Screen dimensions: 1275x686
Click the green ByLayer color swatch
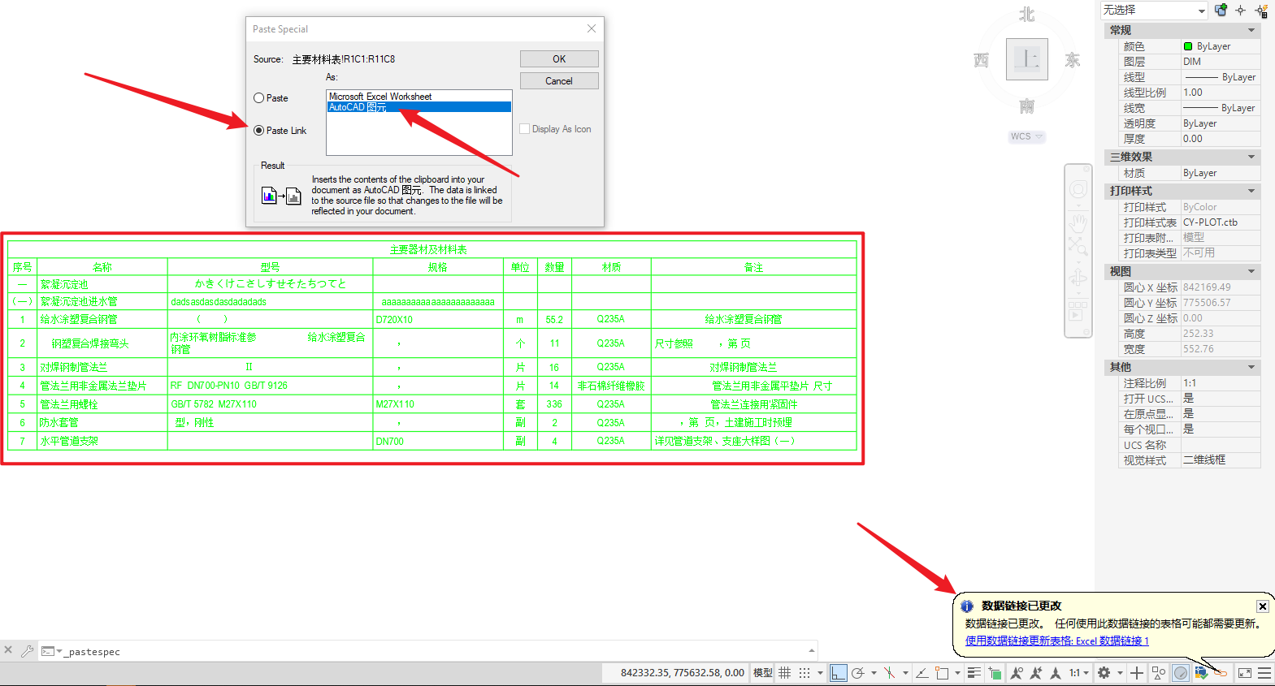[x=1188, y=46]
